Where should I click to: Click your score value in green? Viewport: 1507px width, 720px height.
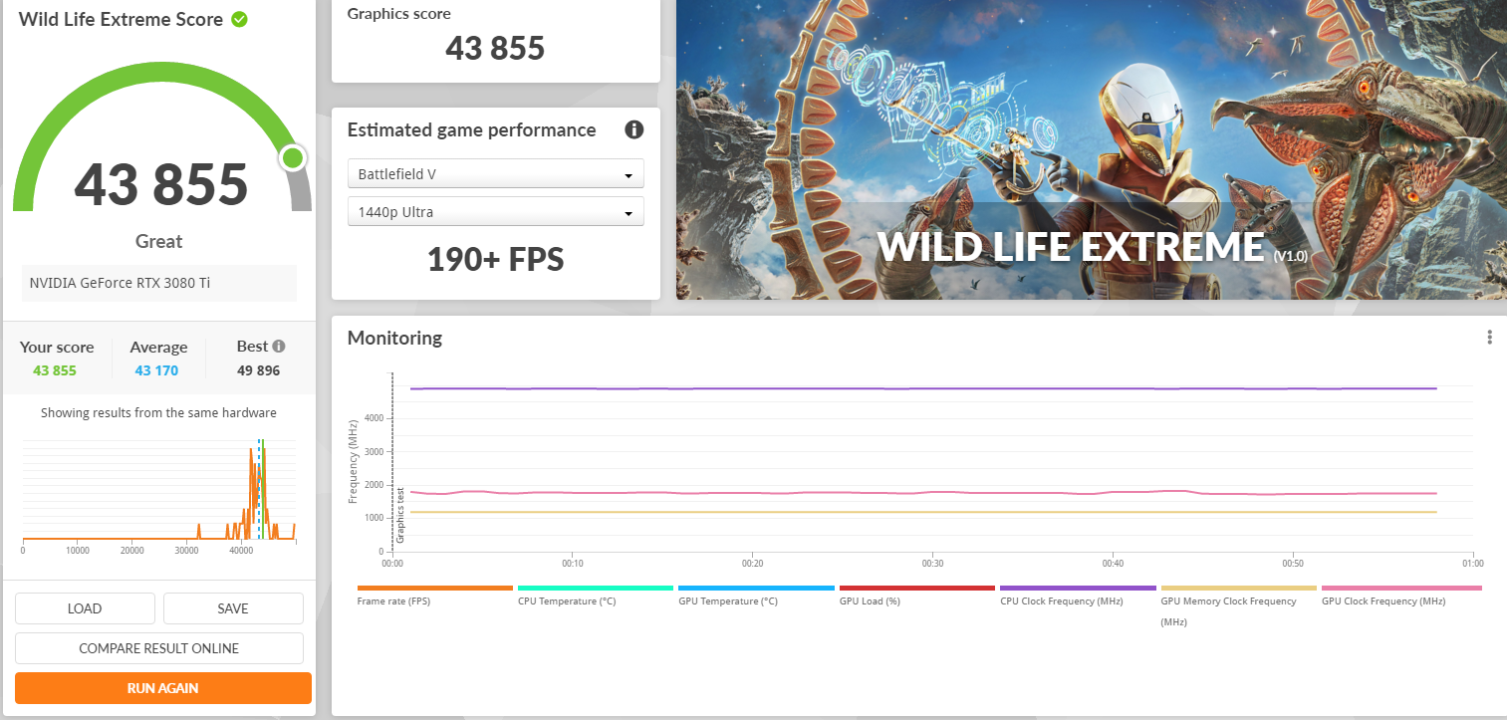(x=55, y=370)
